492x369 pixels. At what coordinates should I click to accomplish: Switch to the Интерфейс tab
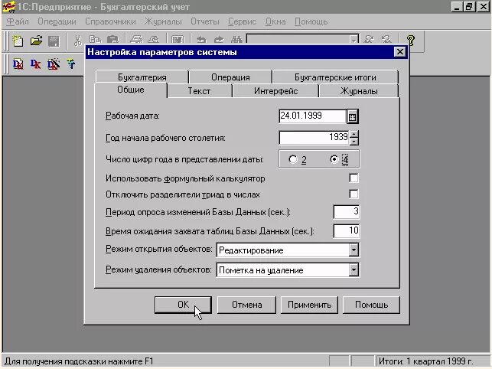(275, 91)
